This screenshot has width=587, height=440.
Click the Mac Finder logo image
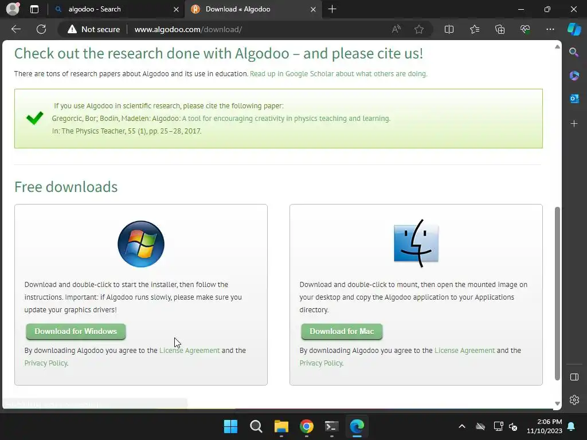click(x=416, y=243)
